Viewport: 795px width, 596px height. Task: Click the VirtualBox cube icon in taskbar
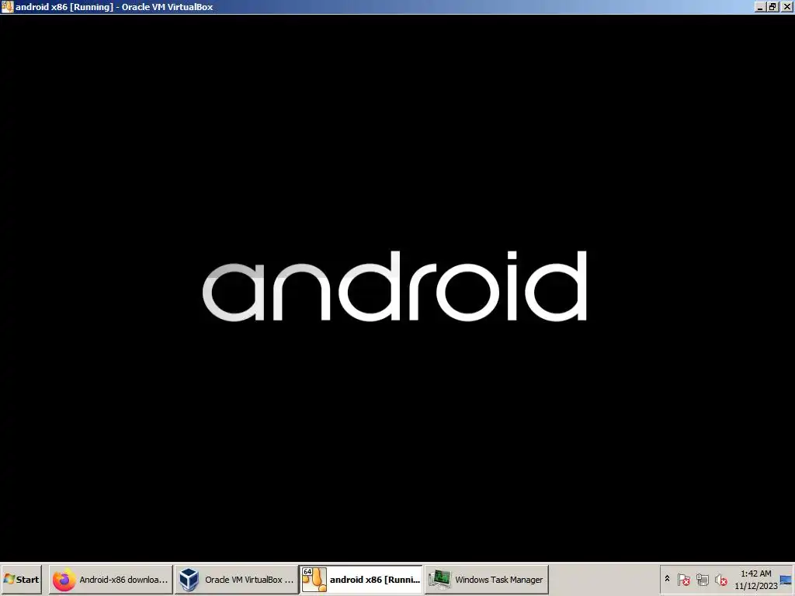[189, 580]
